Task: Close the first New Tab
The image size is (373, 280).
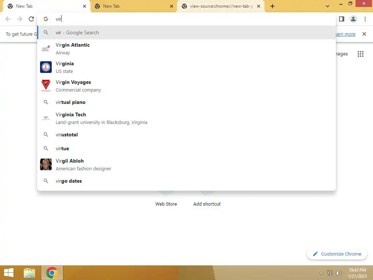Action: point(85,6)
